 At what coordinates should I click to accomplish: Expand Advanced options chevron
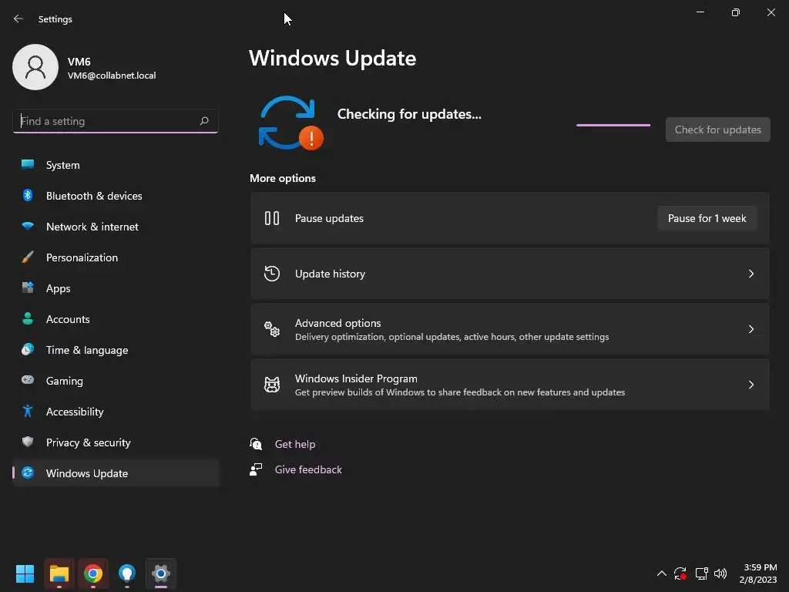click(750, 328)
